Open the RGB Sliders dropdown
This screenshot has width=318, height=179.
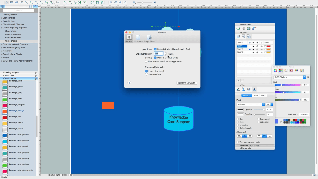(290, 77)
